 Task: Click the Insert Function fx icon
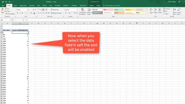(x=23, y=20)
